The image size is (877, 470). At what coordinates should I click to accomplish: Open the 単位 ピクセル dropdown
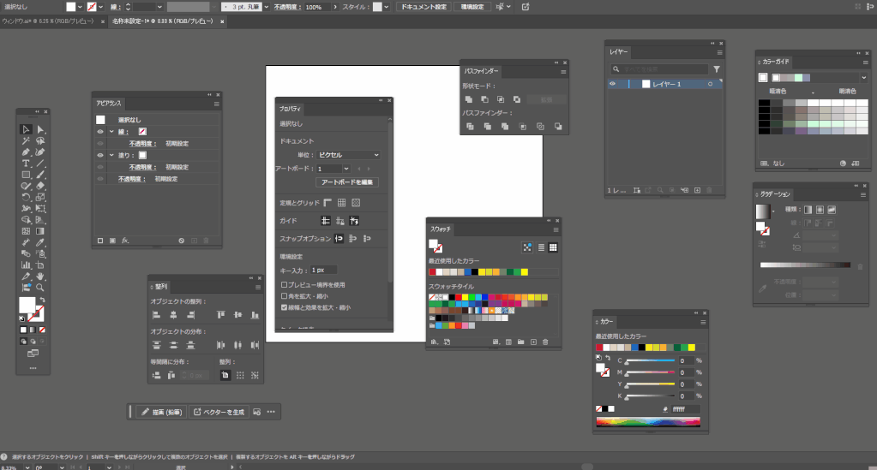tap(348, 155)
